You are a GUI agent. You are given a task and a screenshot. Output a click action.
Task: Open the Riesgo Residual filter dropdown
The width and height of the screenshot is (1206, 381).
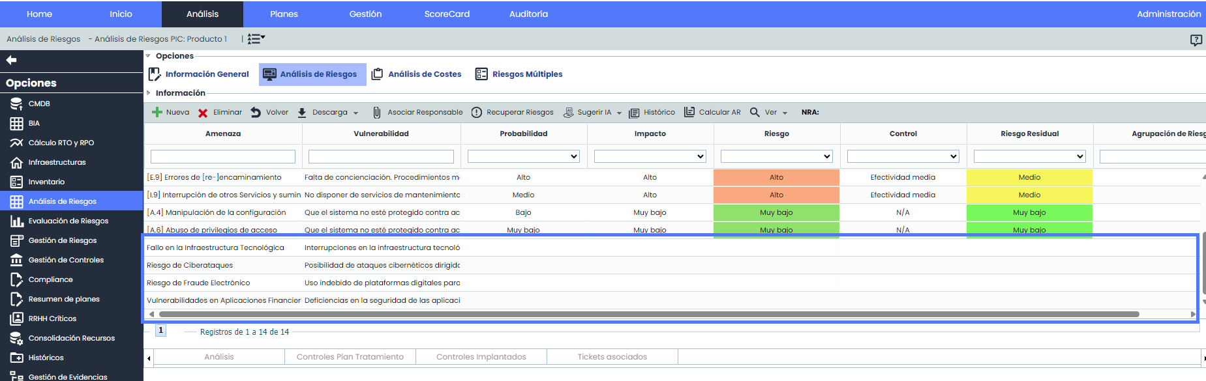pyautogui.click(x=1029, y=156)
